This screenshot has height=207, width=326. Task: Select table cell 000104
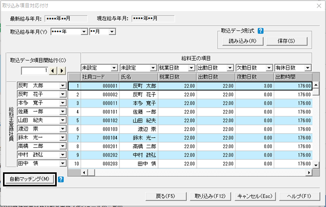(x=100, y=138)
